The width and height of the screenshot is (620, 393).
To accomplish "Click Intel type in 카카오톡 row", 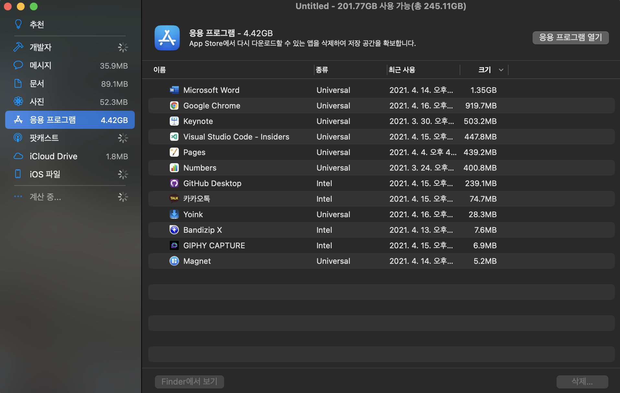I will (x=324, y=199).
